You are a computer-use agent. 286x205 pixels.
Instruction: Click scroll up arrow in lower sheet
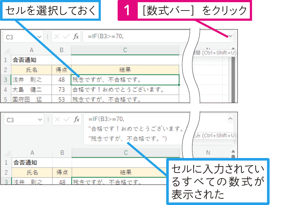click(233, 151)
